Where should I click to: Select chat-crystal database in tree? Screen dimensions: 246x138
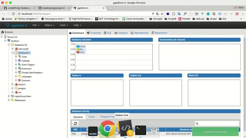coord(23,49)
